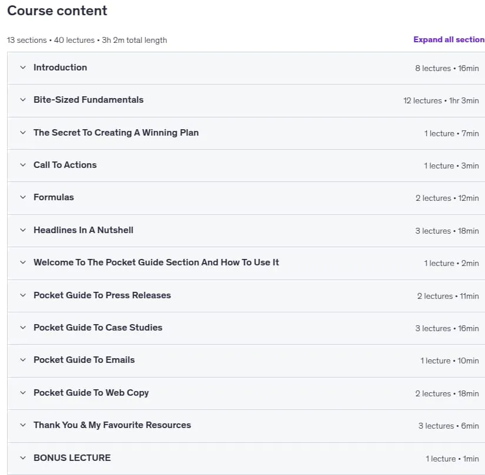Click chevron next to Pocket Guide To Emails
Image resolution: width=485 pixels, height=475 pixels.
tap(23, 360)
